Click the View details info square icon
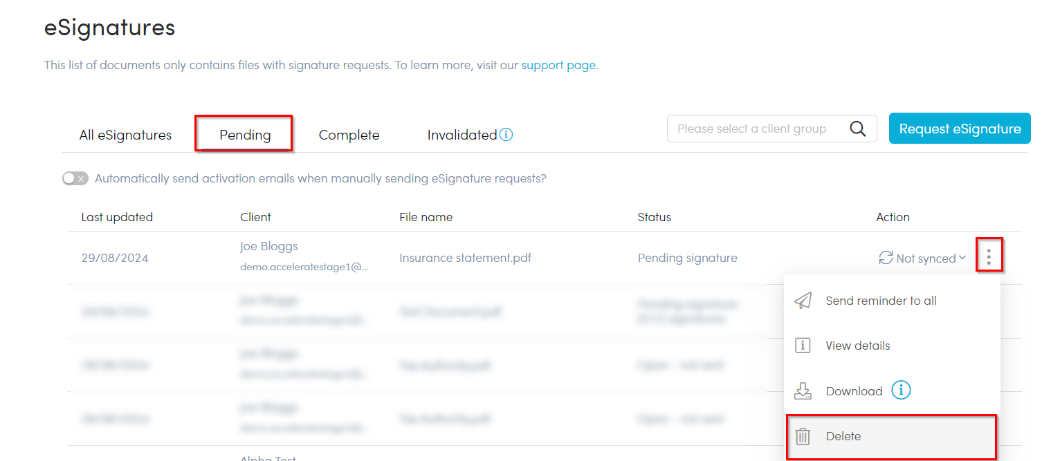Image resolution: width=1042 pixels, height=461 pixels. coord(803,346)
